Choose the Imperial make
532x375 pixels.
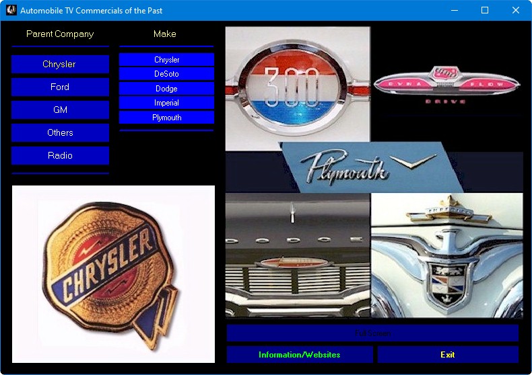click(x=166, y=103)
